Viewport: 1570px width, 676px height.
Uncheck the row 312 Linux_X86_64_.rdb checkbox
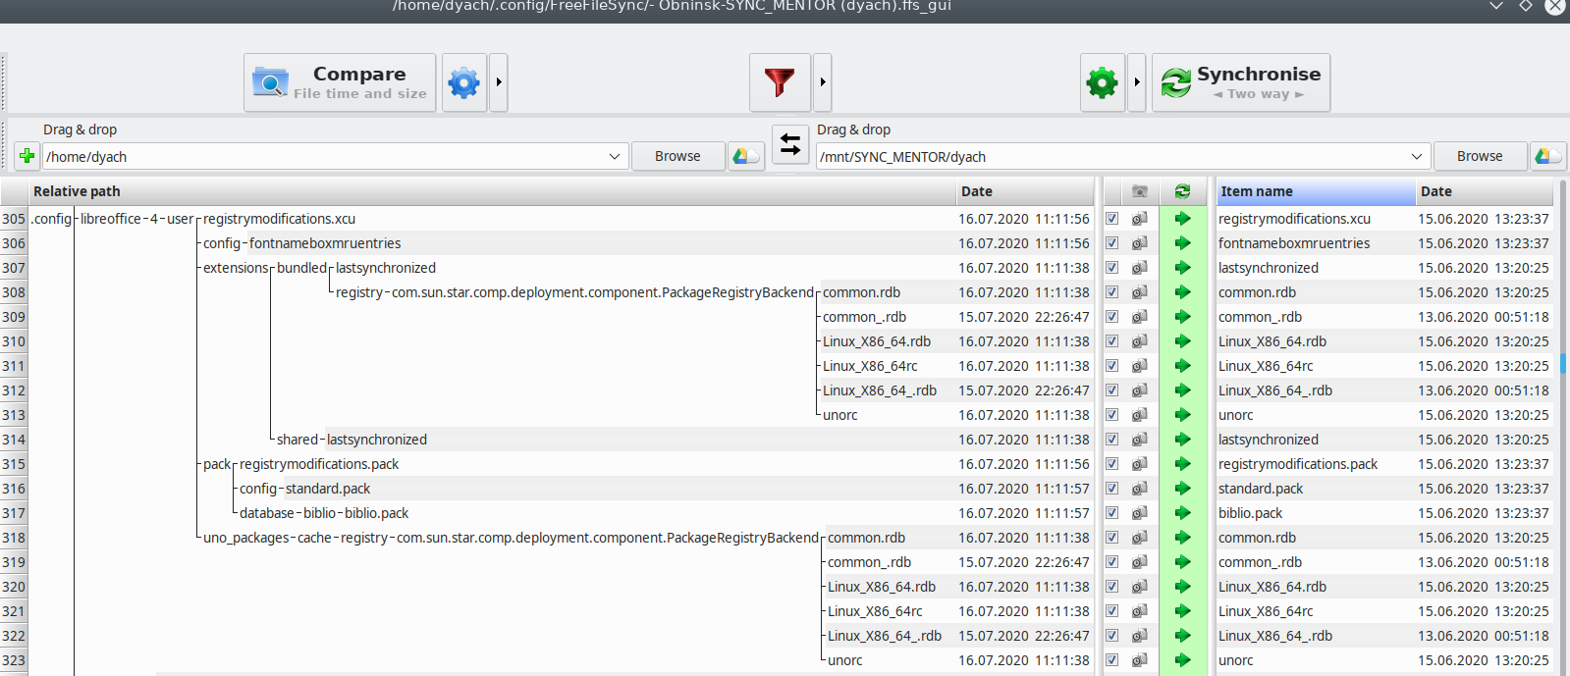tap(1111, 390)
